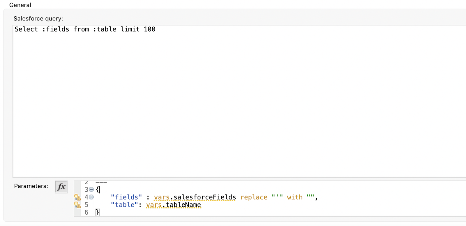Click the warning lightbulb on line 5
The height and width of the screenshot is (226, 466).
(77, 205)
